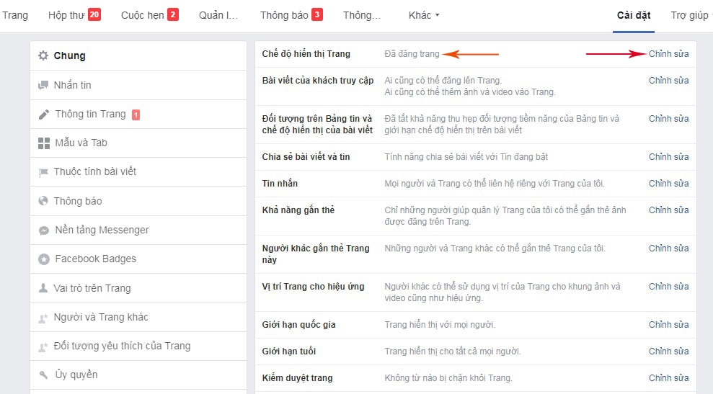Click the person icon for Vai trò trên Trang
The height and width of the screenshot is (394, 713).
(43, 288)
